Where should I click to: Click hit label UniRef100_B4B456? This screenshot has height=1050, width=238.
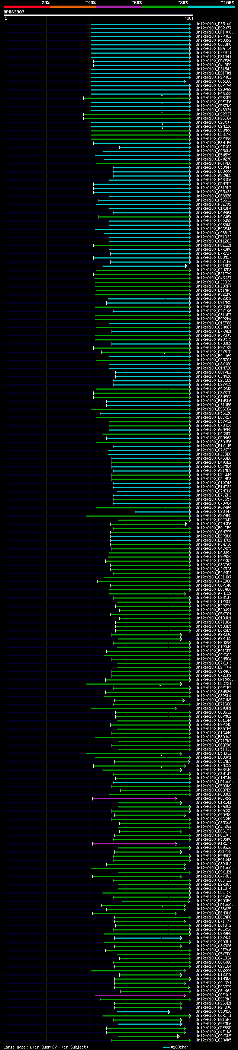tap(213, 180)
